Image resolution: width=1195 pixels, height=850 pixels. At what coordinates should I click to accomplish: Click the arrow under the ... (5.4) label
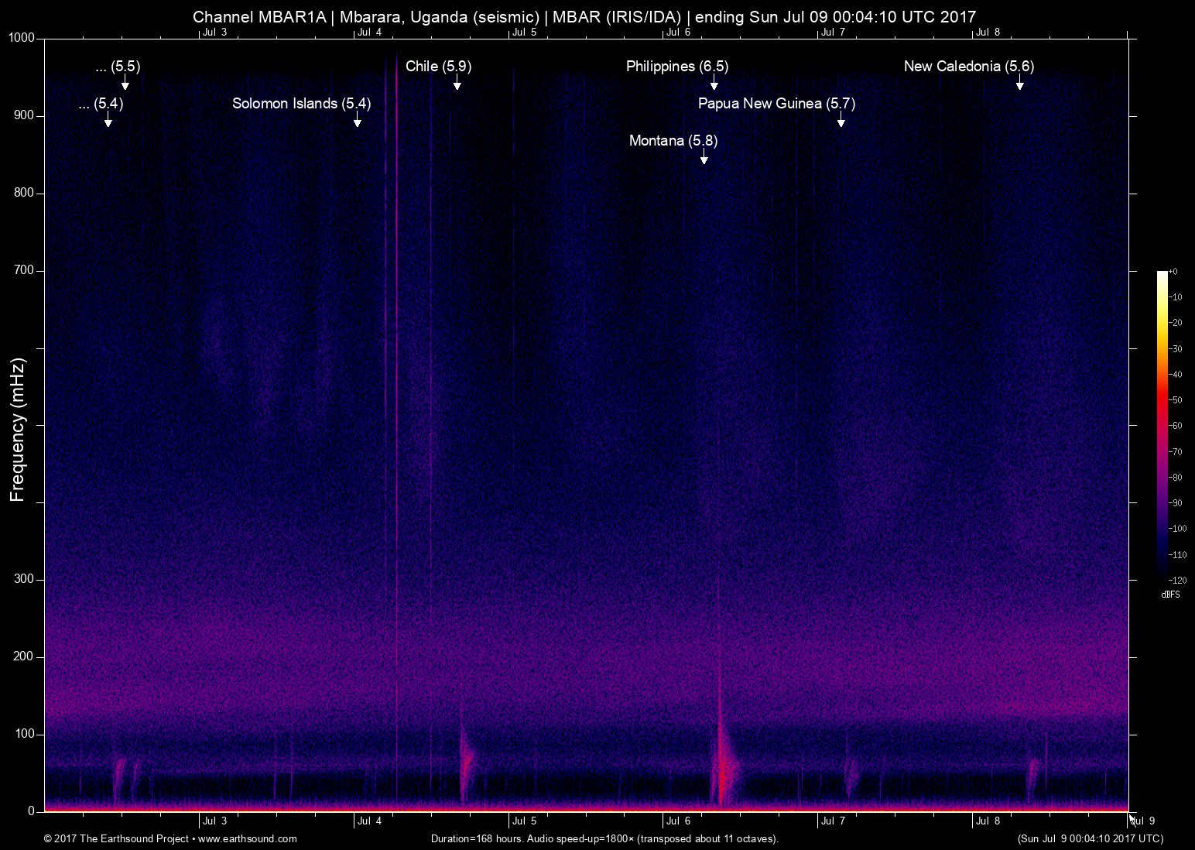click(x=108, y=119)
